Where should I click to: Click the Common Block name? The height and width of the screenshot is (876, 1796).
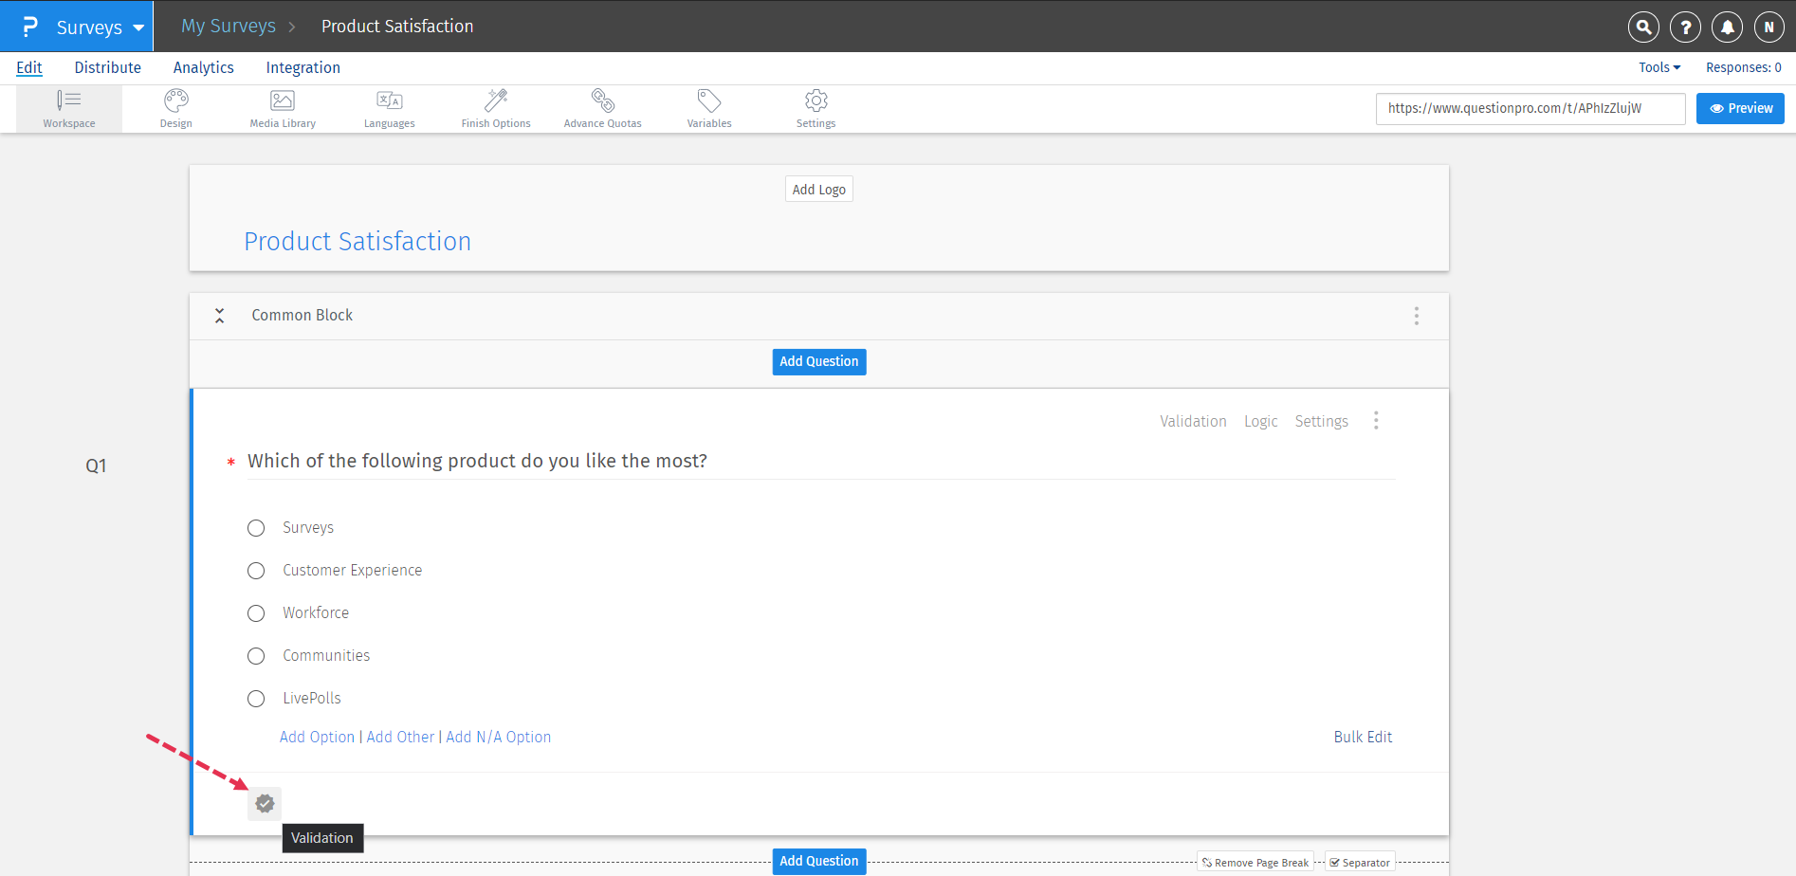click(x=302, y=315)
